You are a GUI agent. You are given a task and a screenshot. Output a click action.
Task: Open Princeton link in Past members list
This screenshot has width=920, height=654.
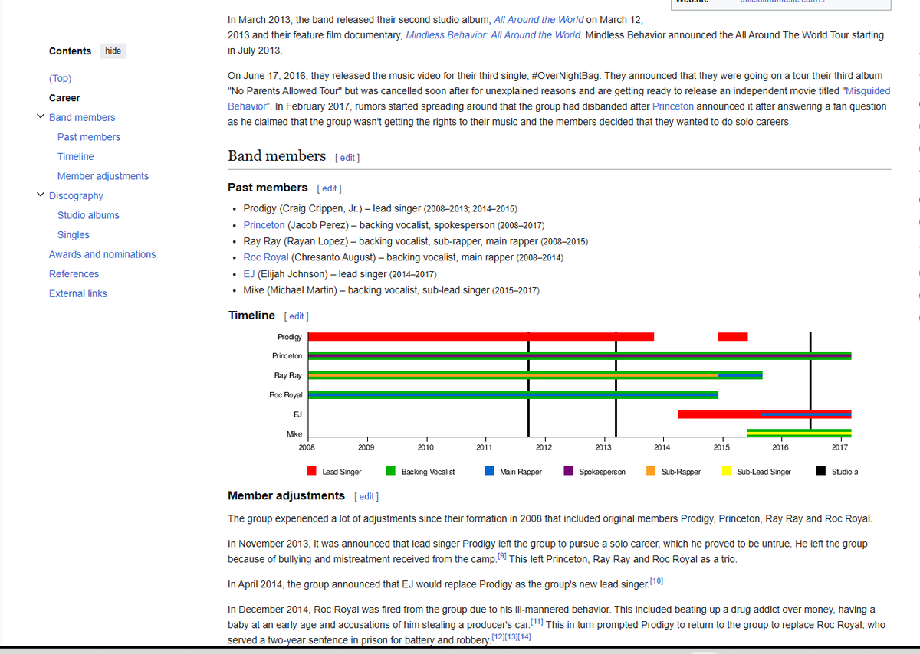[x=264, y=225]
